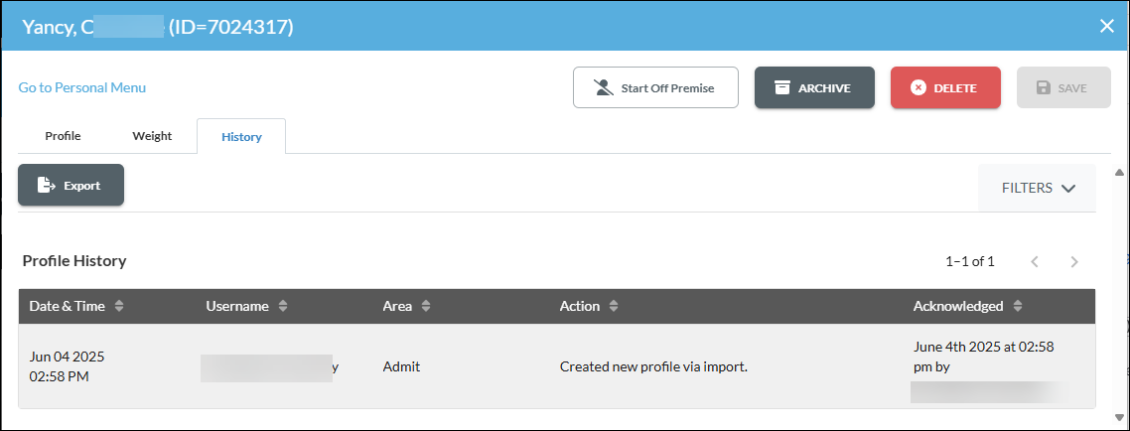The width and height of the screenshot is (1130, 431).
Task: Close the Yancy profile dialog
Action: (x=1107, y=27)
